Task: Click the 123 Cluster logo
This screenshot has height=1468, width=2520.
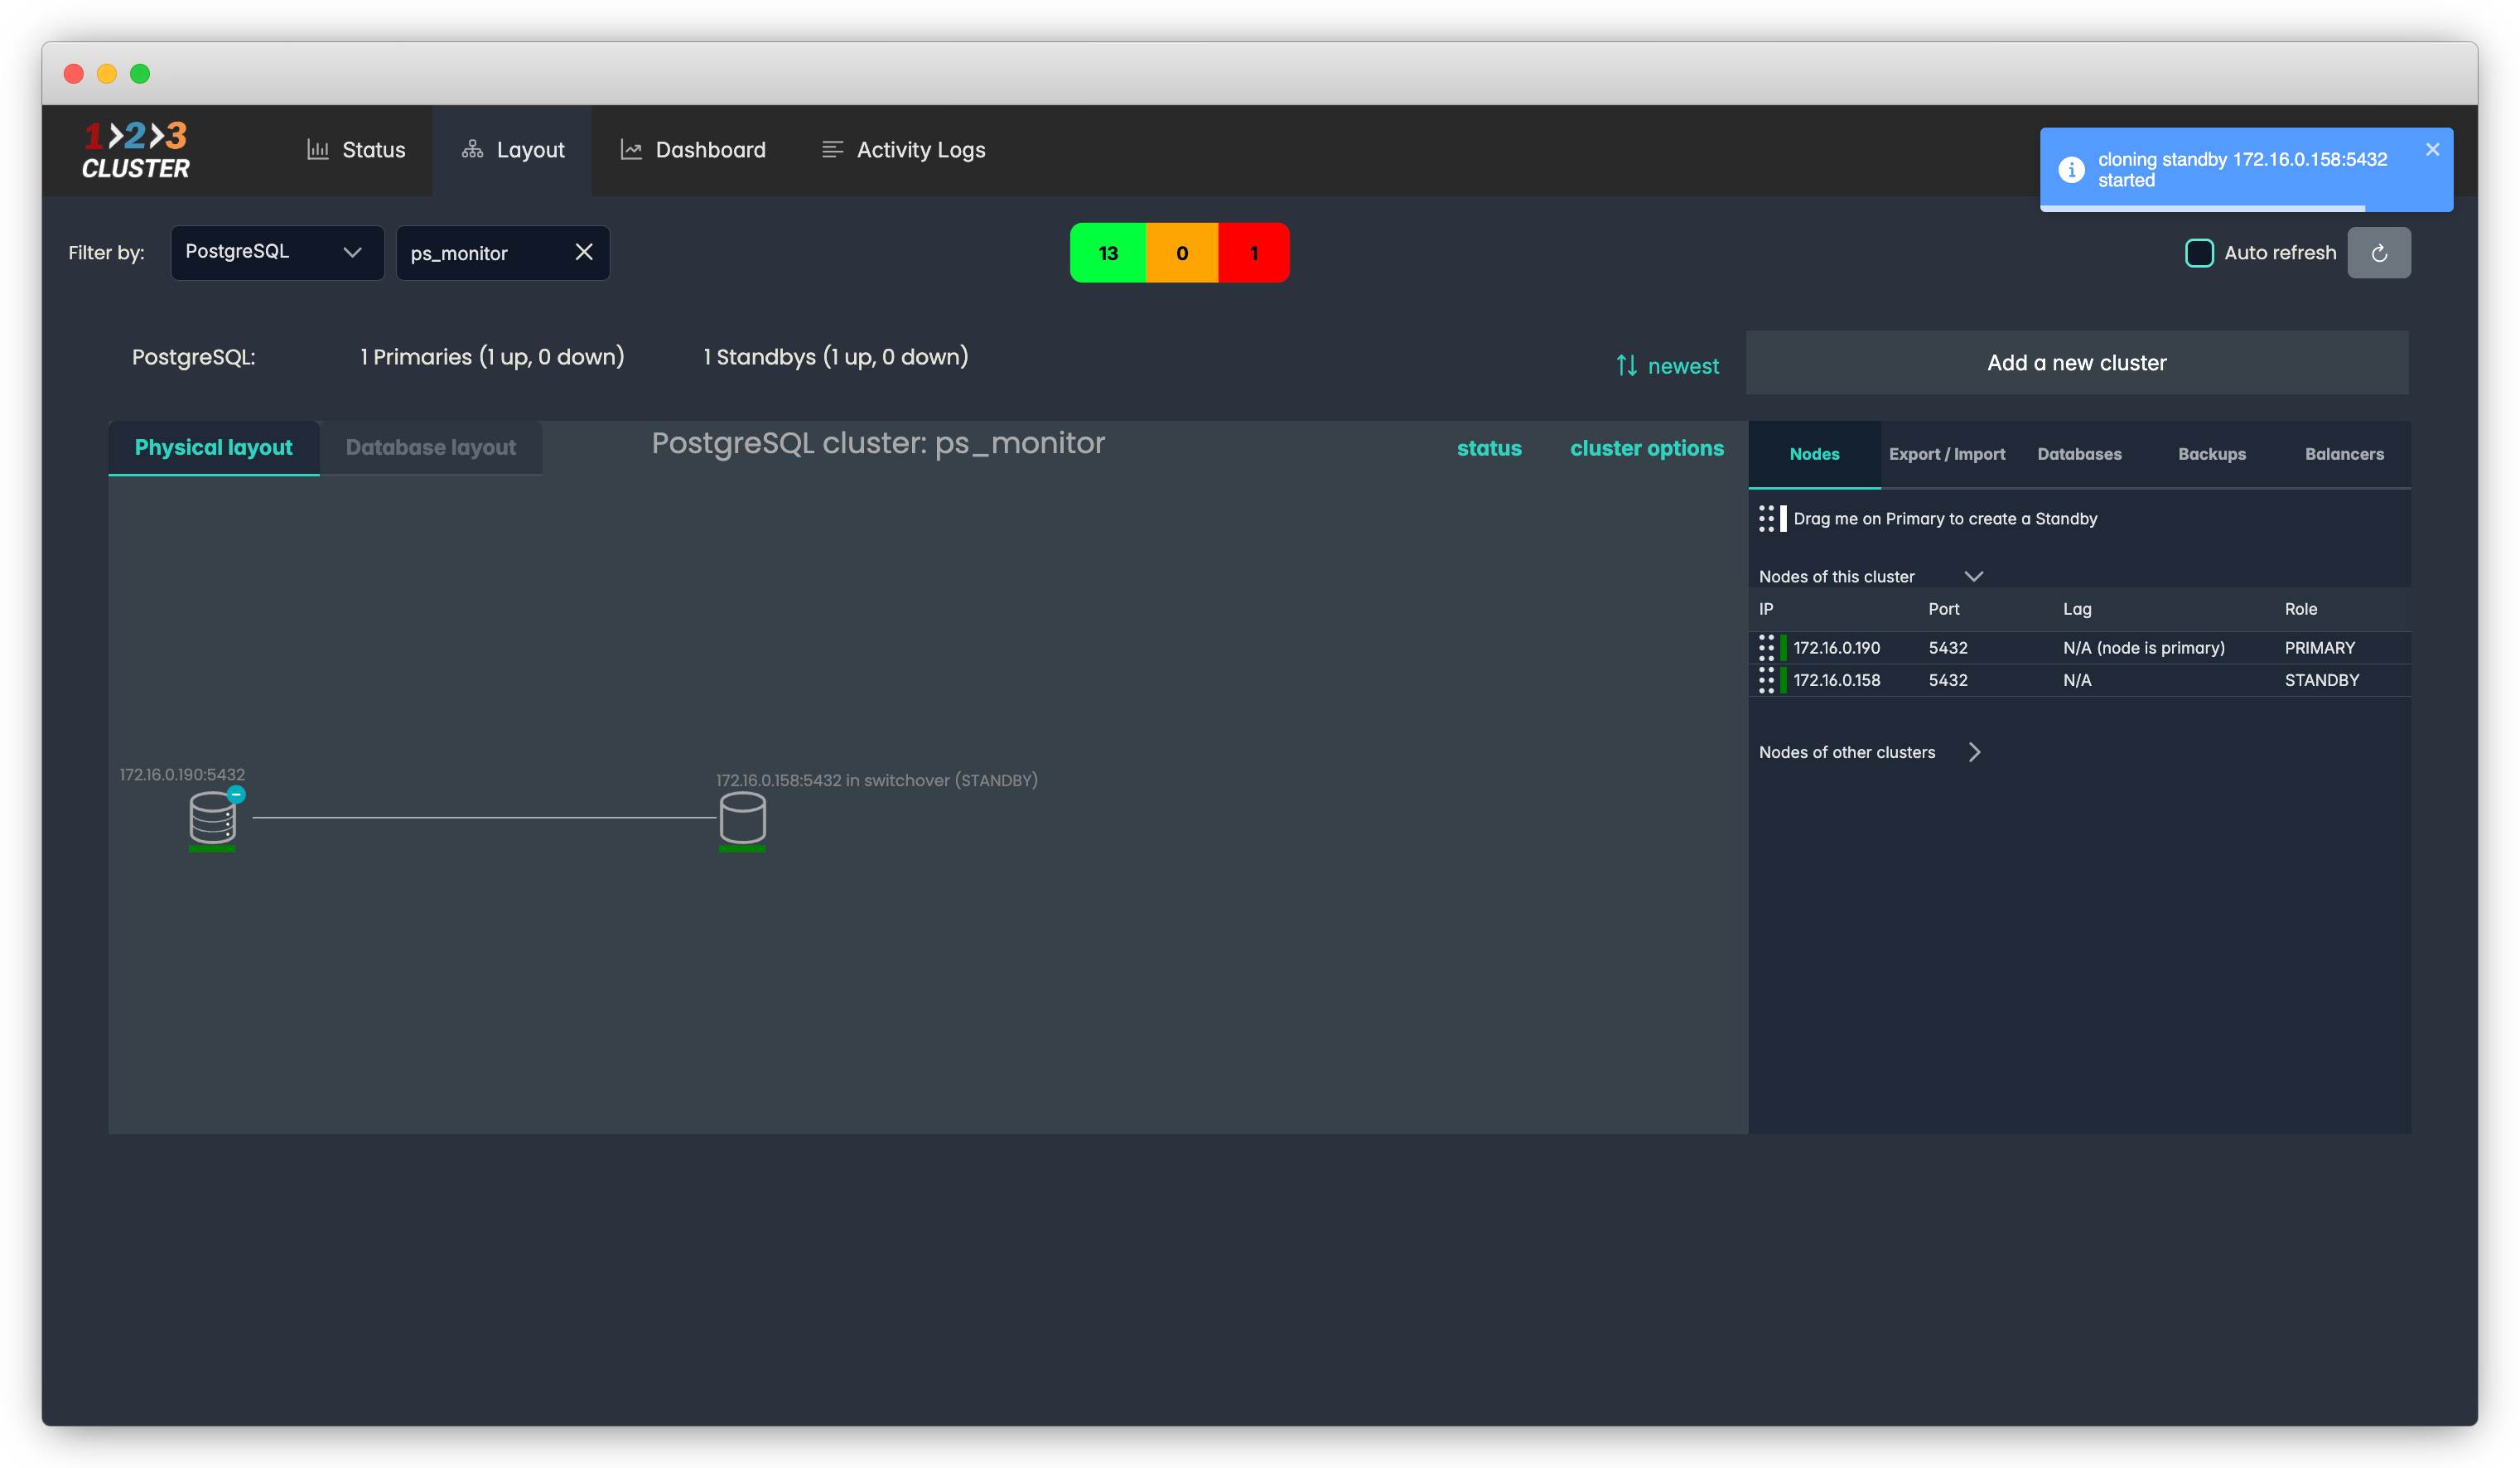Action: (x=136, y=150)
